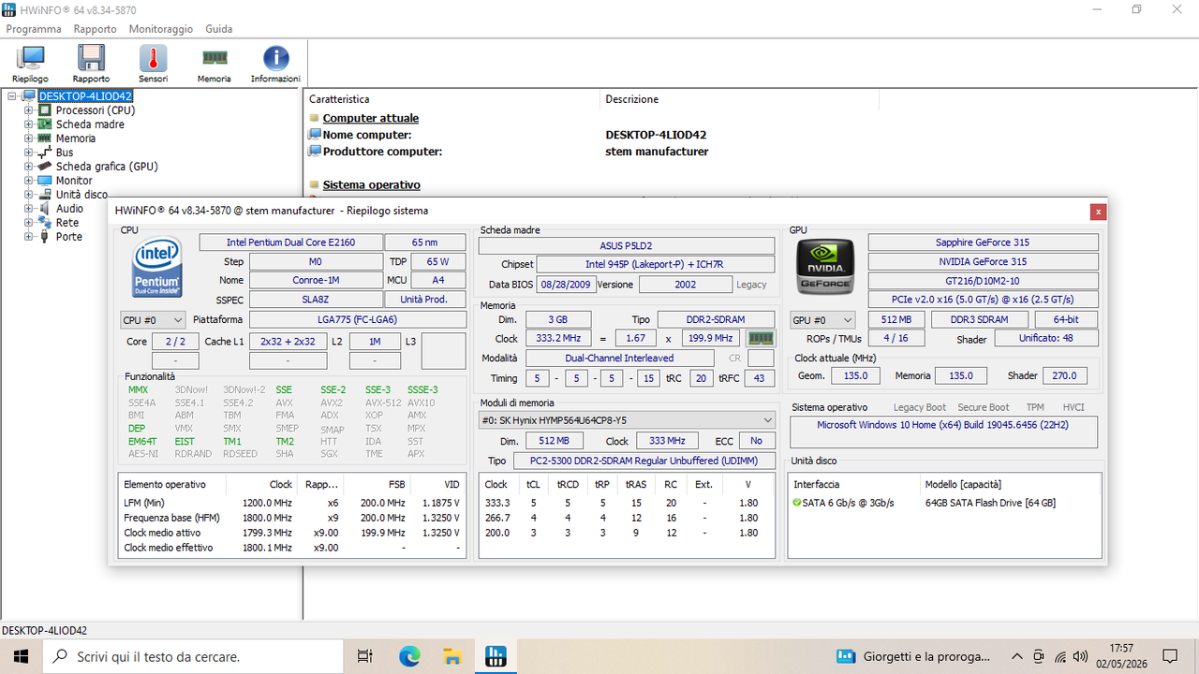The width and height of the screenshot is (1199, 674).
Task: Click the Intel Pentium Dual Core E2160 field
Action: pyautogui.click(x=290, y=242)
